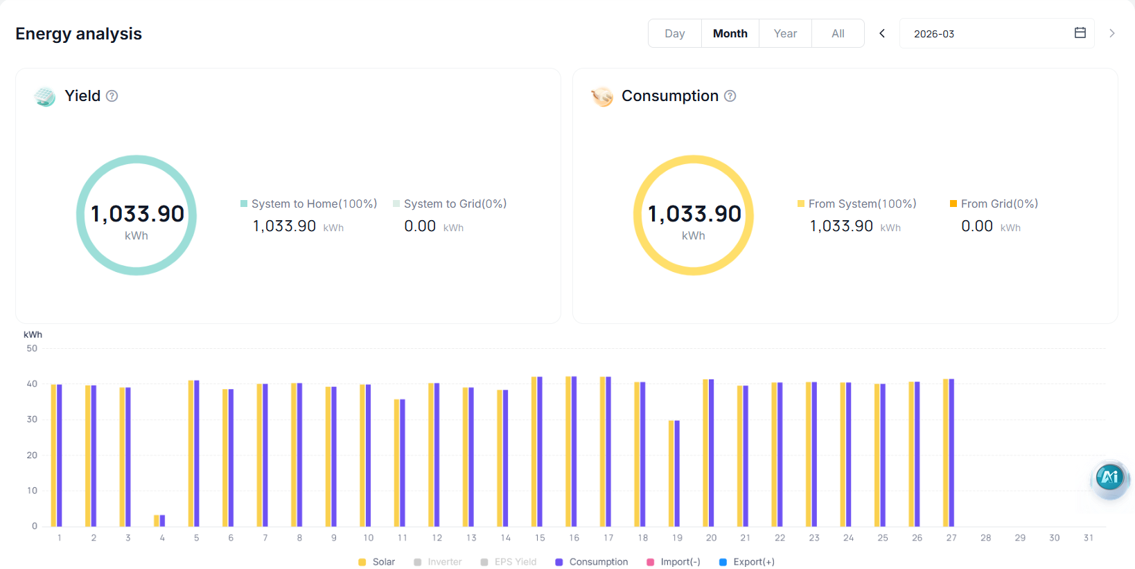This screenshot has height=569, width=1135.
Task: Enable Inverter series in chart legend
Action: [x=437, y=562]
